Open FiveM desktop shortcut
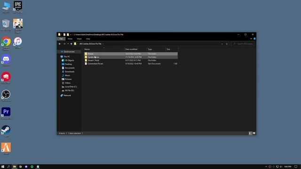The width and height of the screenshot is (301, 169). click(x=6, y=149)
